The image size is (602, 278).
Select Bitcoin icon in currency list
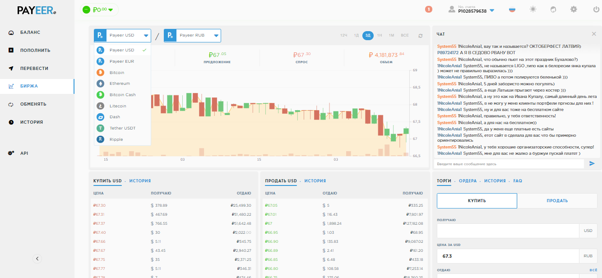coord(100,72)
